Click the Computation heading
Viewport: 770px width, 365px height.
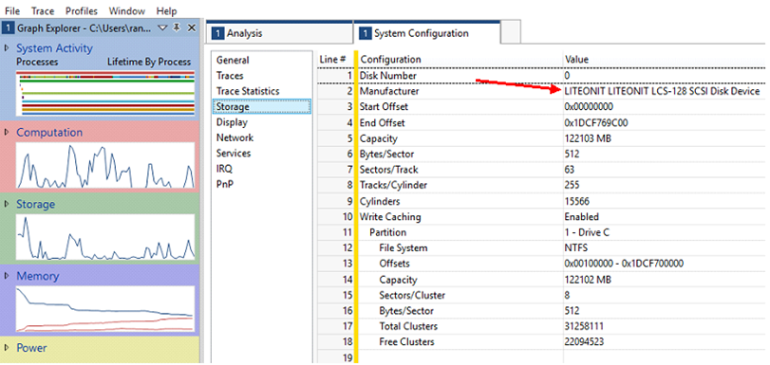pos(49,133)
